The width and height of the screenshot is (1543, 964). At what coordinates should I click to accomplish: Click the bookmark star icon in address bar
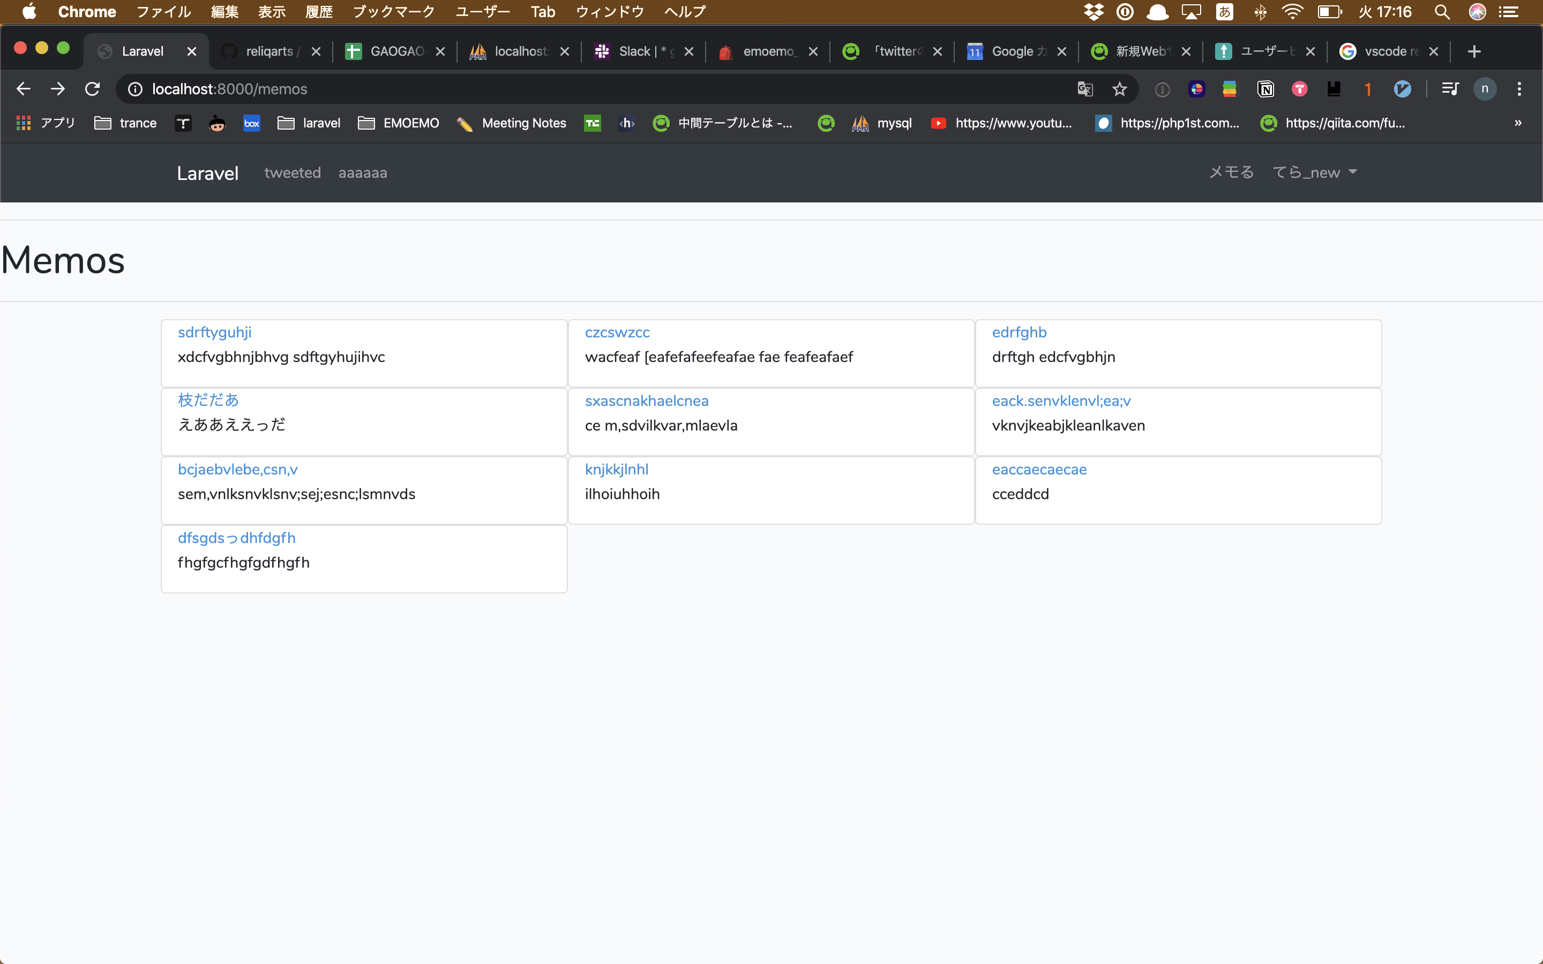pos(1120,89)
